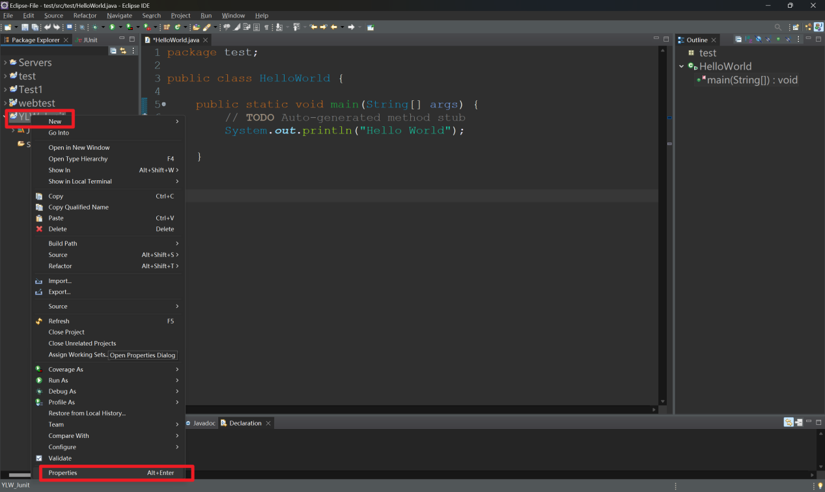Click the Save All toolbar icon

pos(35,27)
